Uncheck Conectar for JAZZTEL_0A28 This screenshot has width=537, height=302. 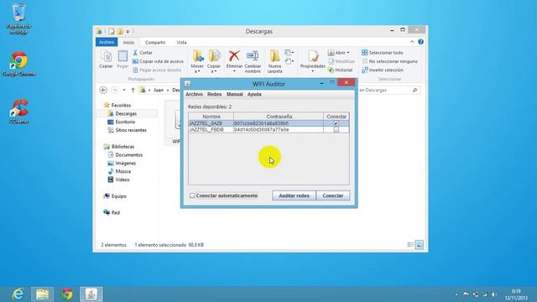pyautogui.click(x=336, y=123)
